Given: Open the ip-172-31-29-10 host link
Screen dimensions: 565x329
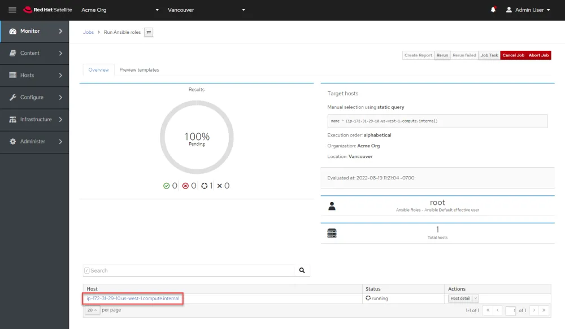Looking at the screenshot, I should [133, 299].
